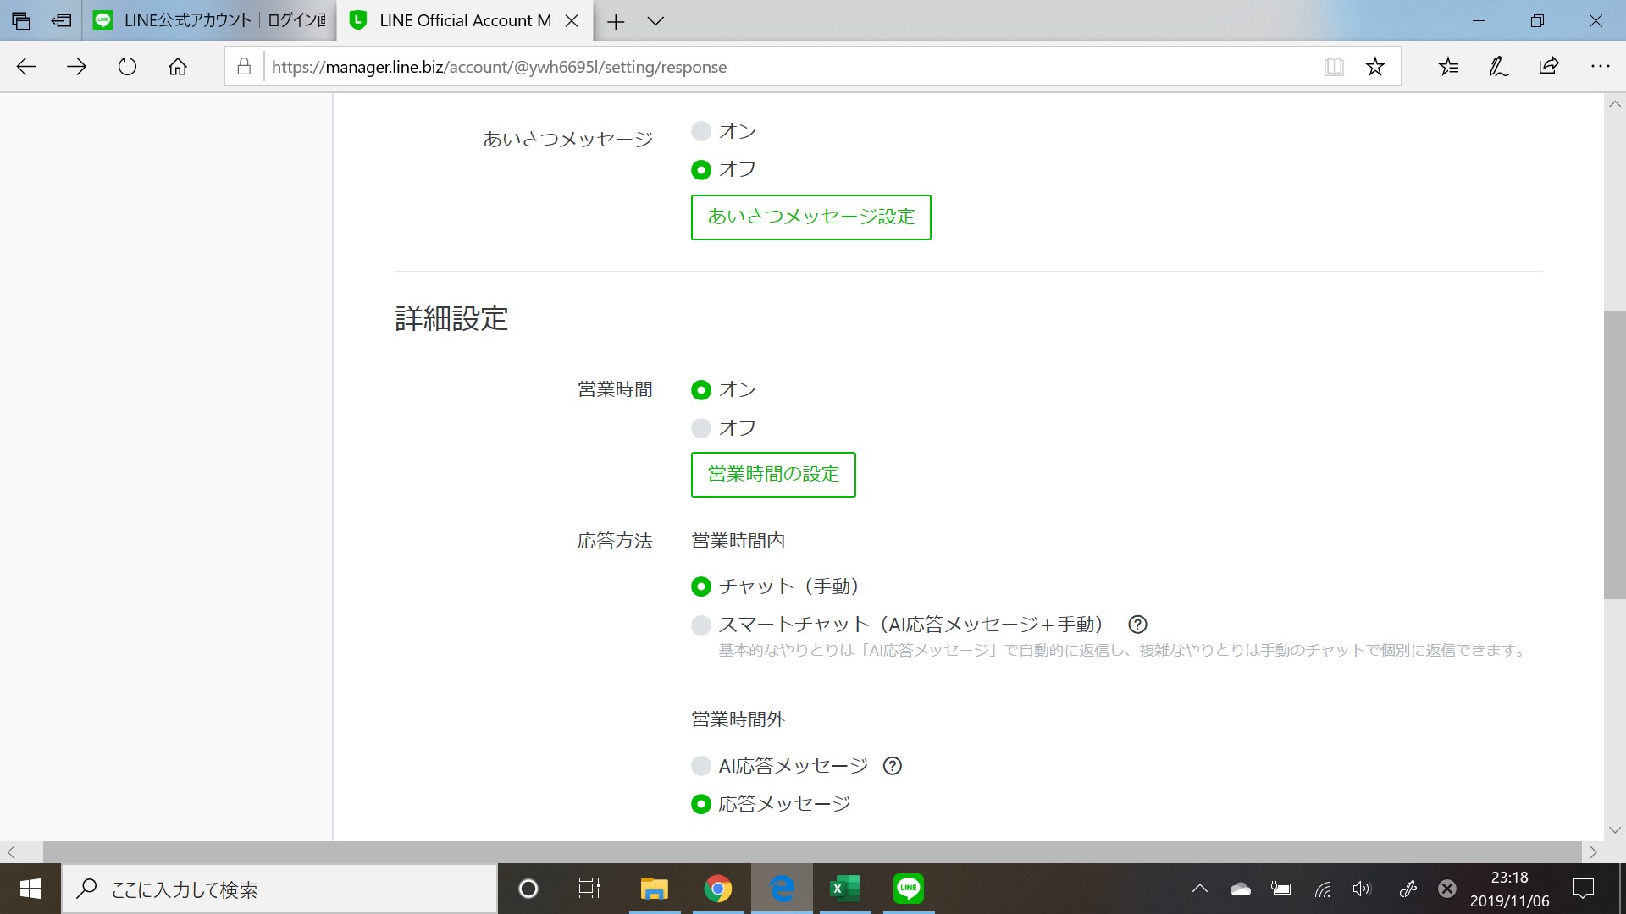
Task: Open Edge settings and more menu
Action: (x=1600, y=66)
